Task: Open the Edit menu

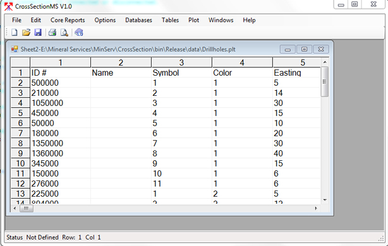Action: coord(35,20)
